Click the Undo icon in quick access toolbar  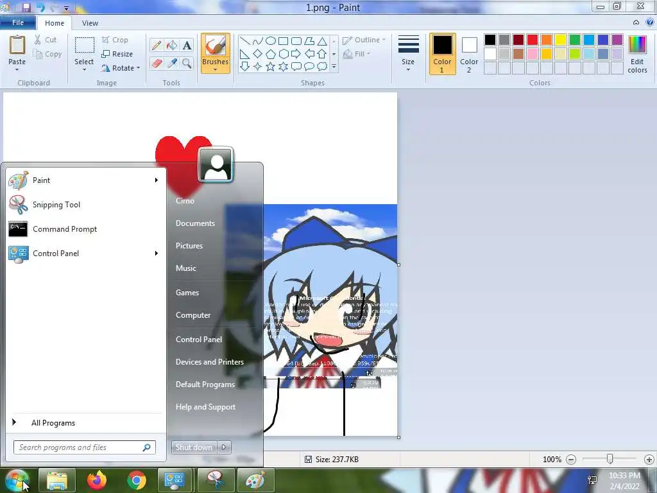click(x=40, y=7)
